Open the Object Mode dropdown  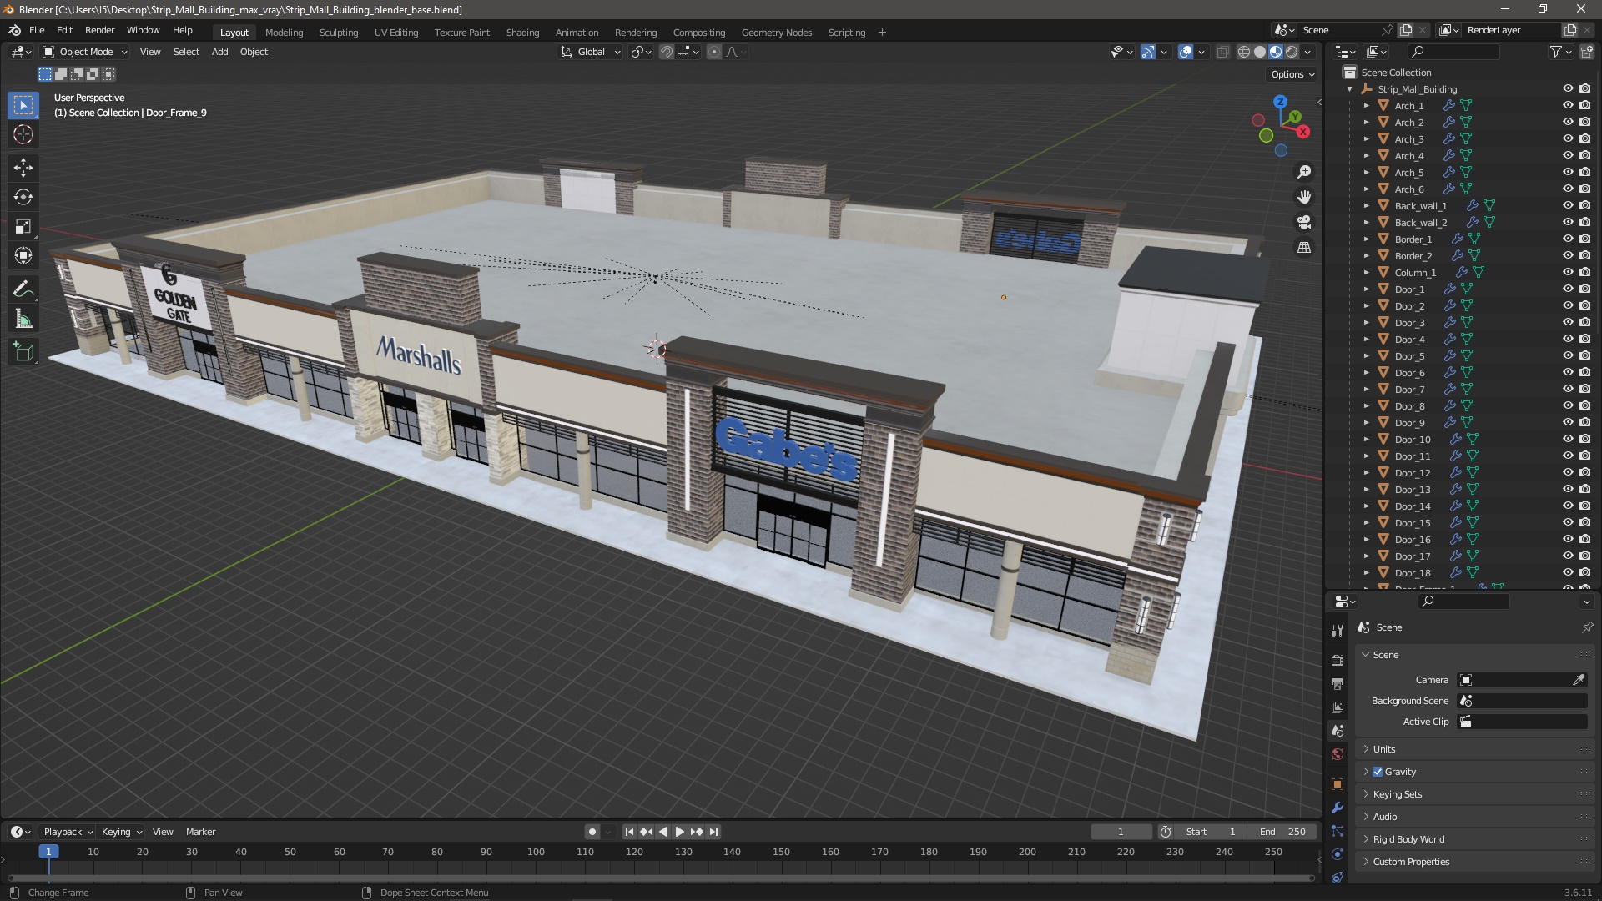pos(85,52)
